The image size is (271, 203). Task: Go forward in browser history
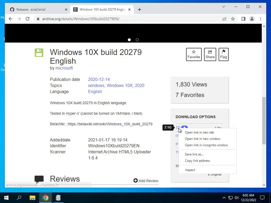tap(19, 19)
